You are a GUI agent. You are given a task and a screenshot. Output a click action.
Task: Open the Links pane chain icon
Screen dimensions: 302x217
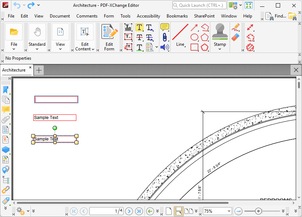pos(6,190)
